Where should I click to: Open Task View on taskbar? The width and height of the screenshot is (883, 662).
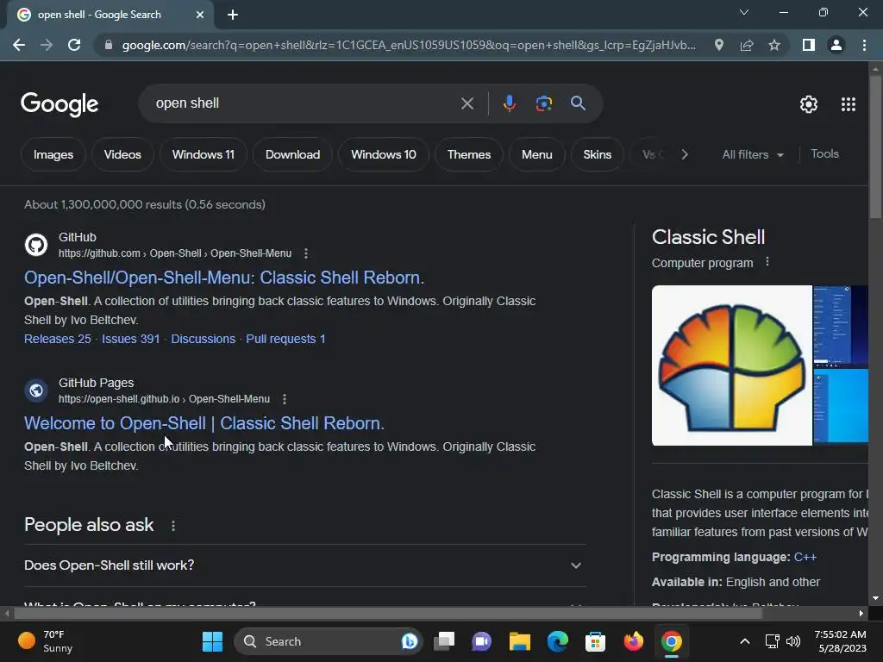(444, 641)
